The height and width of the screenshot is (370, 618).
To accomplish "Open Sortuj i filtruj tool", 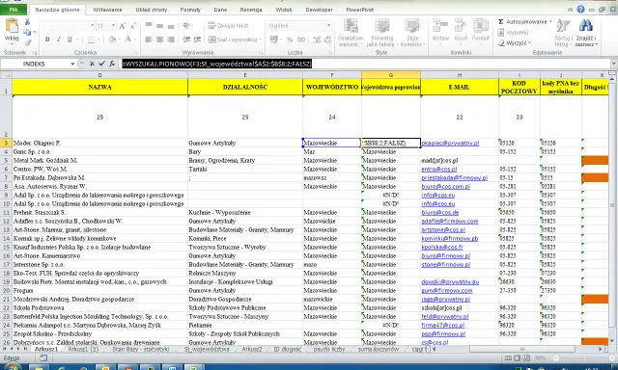I will [563, 33].
